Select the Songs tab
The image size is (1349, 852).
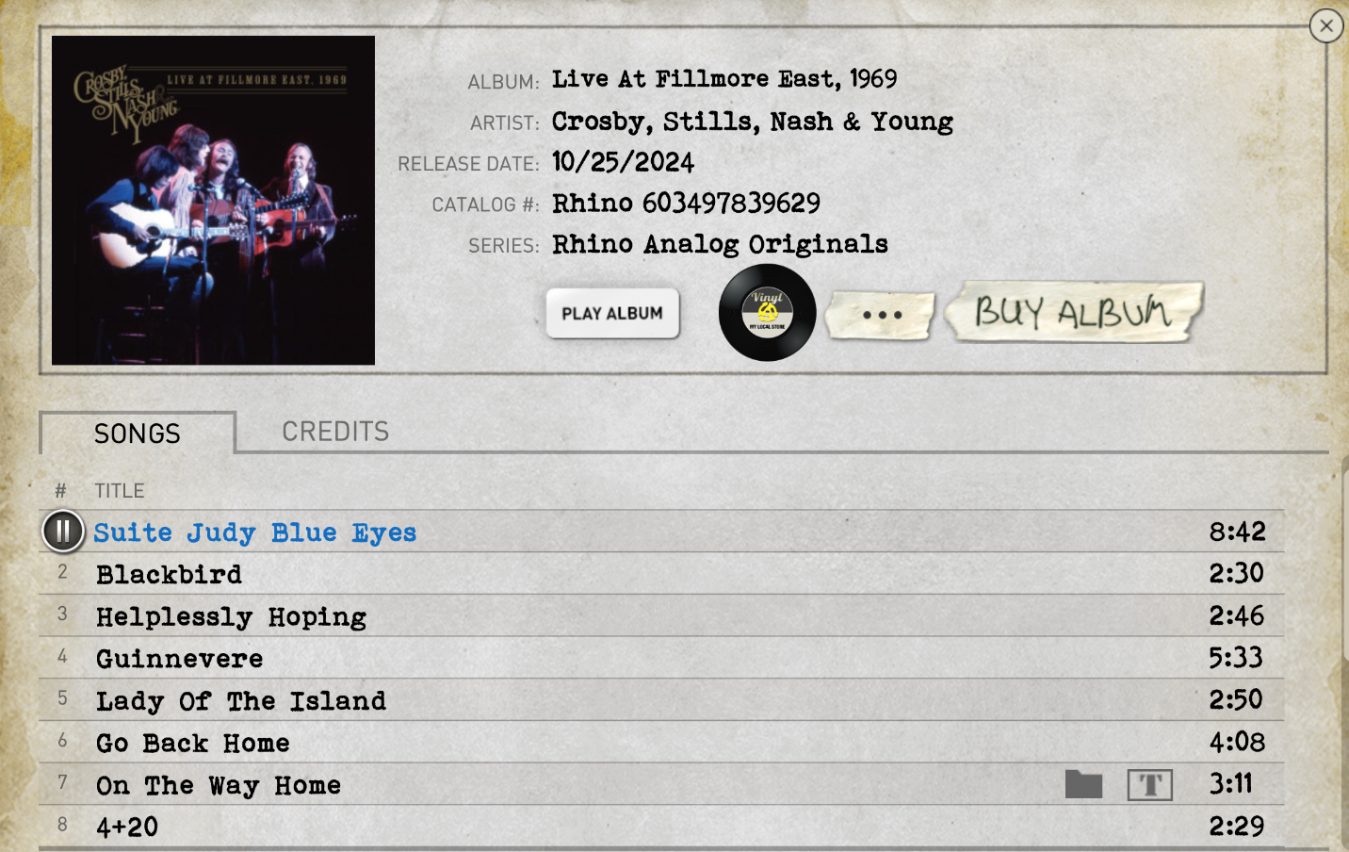[138, 434]
